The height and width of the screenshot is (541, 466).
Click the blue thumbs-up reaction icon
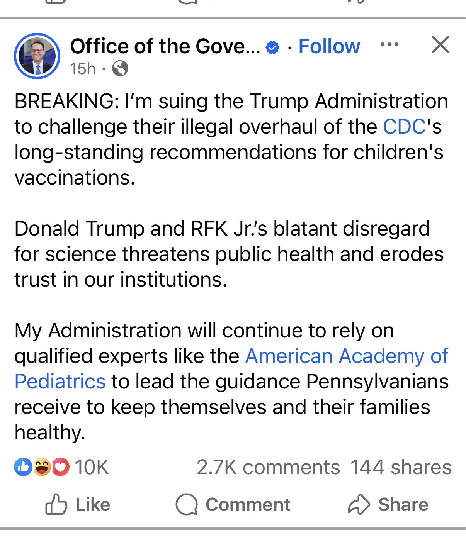[23, 467]
